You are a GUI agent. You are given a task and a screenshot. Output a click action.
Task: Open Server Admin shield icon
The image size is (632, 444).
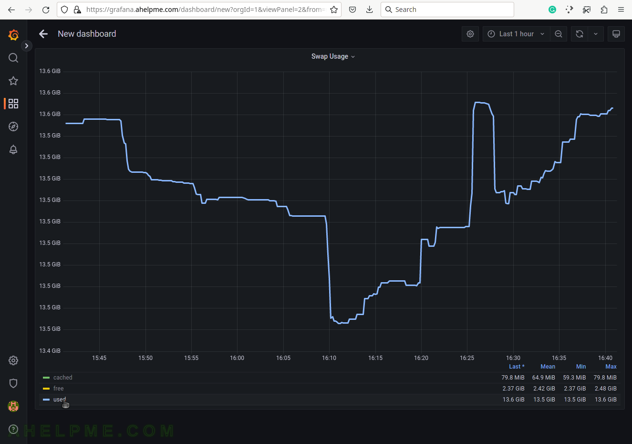pos(13,383)
